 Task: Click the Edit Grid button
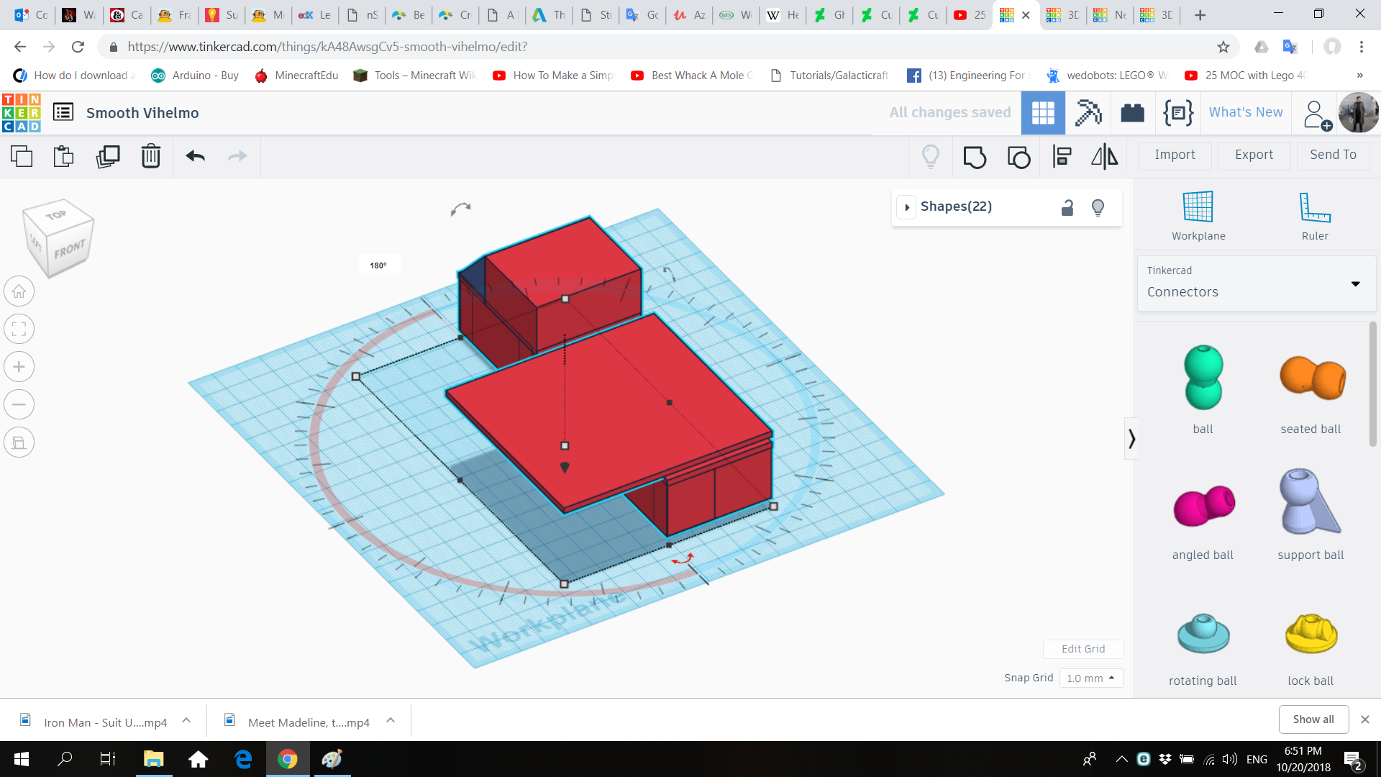tap(1083, 649)
